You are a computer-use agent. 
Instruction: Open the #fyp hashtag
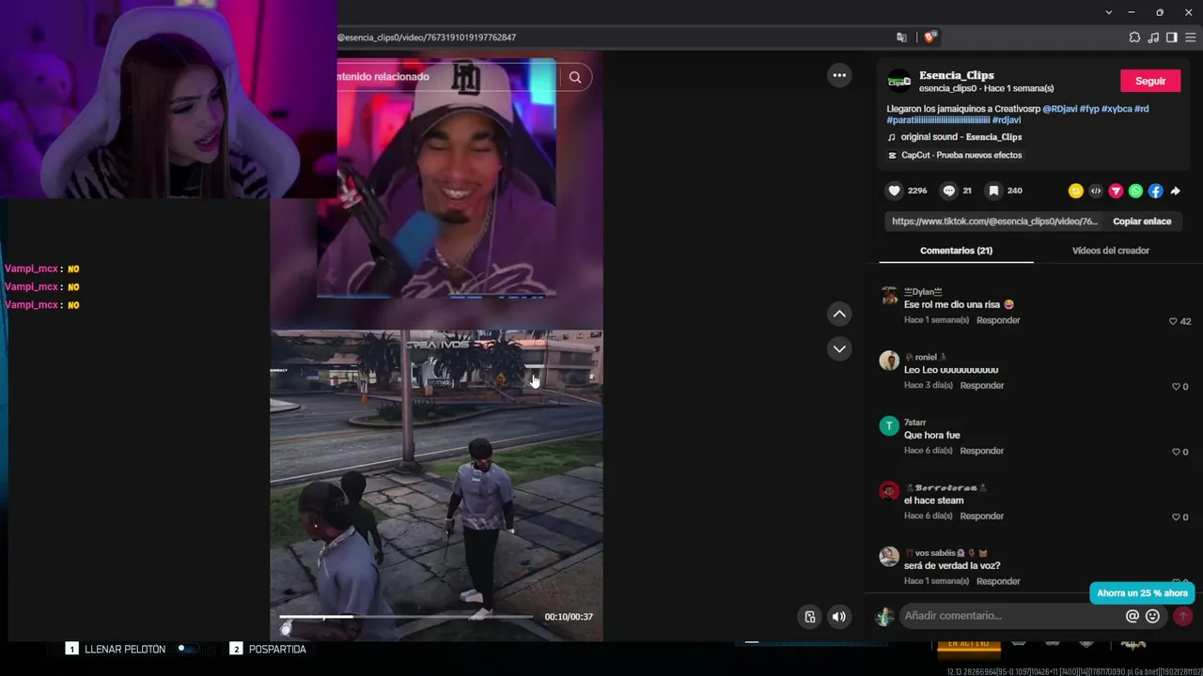tap(1089, 109)
